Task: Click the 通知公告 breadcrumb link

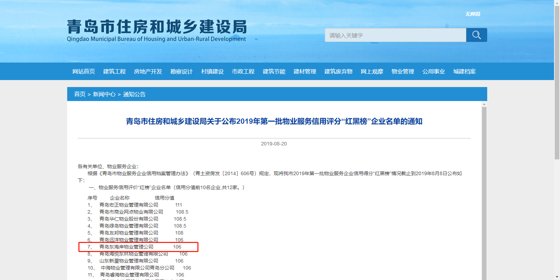Action: coord(134,94)
